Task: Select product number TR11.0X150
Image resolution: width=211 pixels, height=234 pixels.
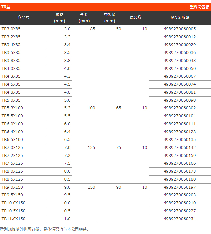Action: (14, 219)
